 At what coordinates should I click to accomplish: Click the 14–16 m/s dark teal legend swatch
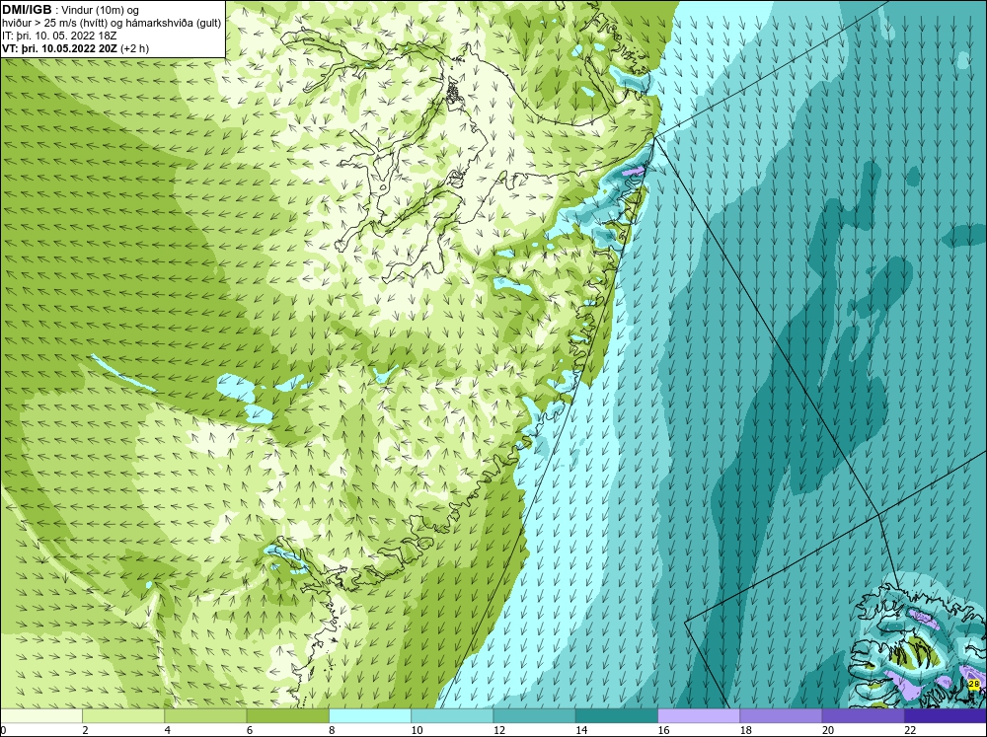pos(617,716)
